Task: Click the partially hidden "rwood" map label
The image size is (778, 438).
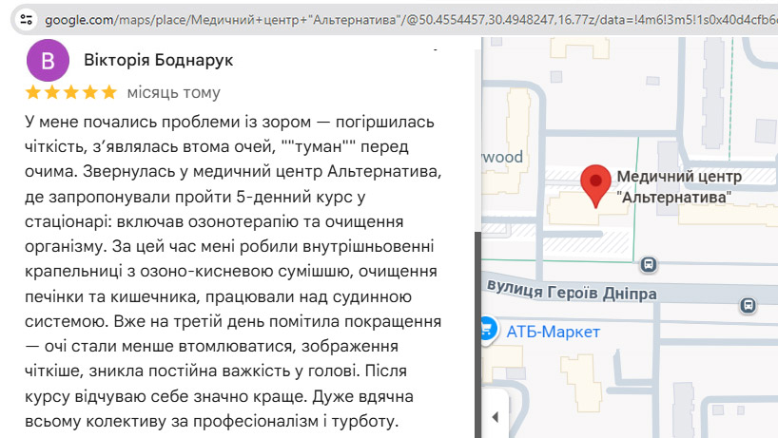Action: (502, 157)
